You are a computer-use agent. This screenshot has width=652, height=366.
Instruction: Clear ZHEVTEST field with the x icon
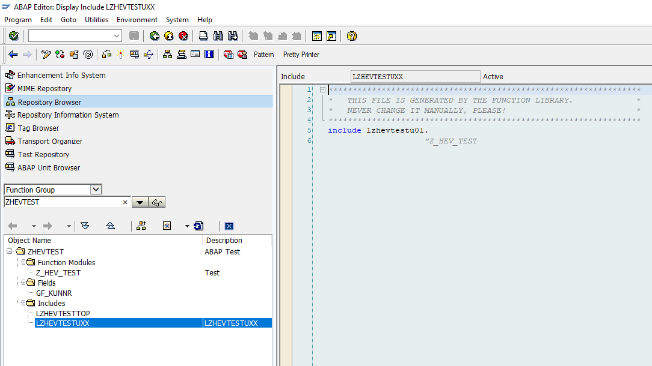point(125,202)
